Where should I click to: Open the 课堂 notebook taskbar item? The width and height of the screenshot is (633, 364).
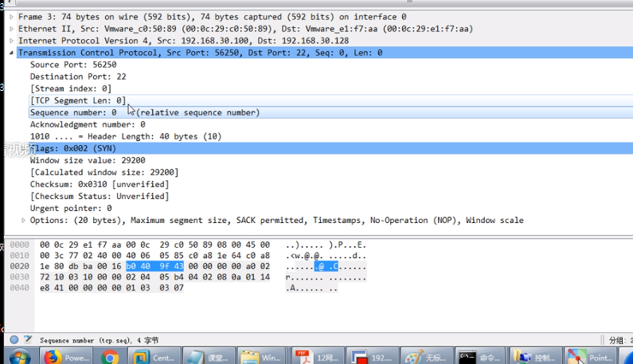click(x=209, y=356)
